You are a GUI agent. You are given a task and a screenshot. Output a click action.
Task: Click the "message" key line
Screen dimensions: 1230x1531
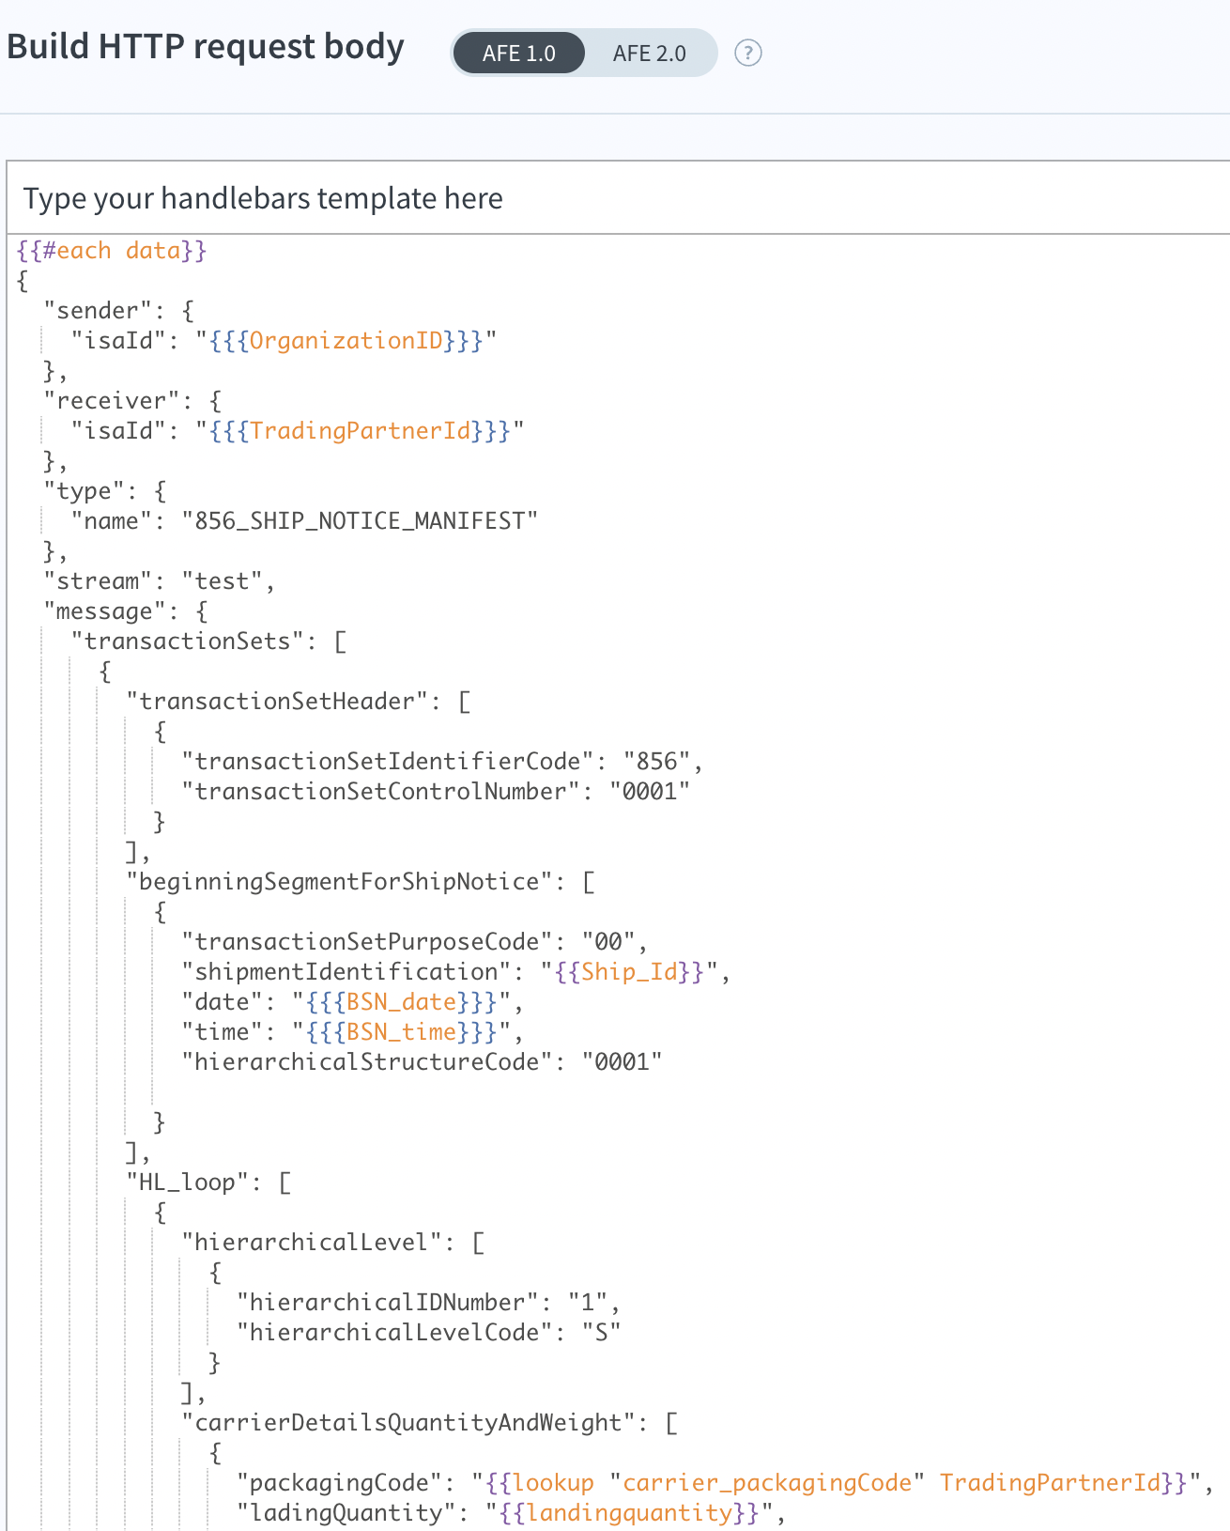tap(126, 611)
